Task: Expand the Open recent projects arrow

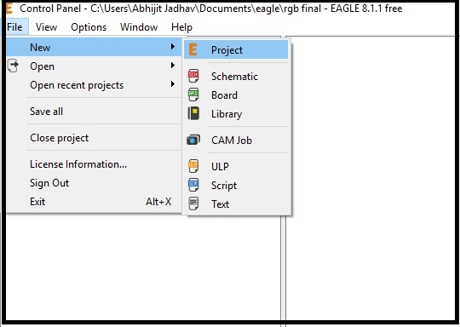Action: 173,84
